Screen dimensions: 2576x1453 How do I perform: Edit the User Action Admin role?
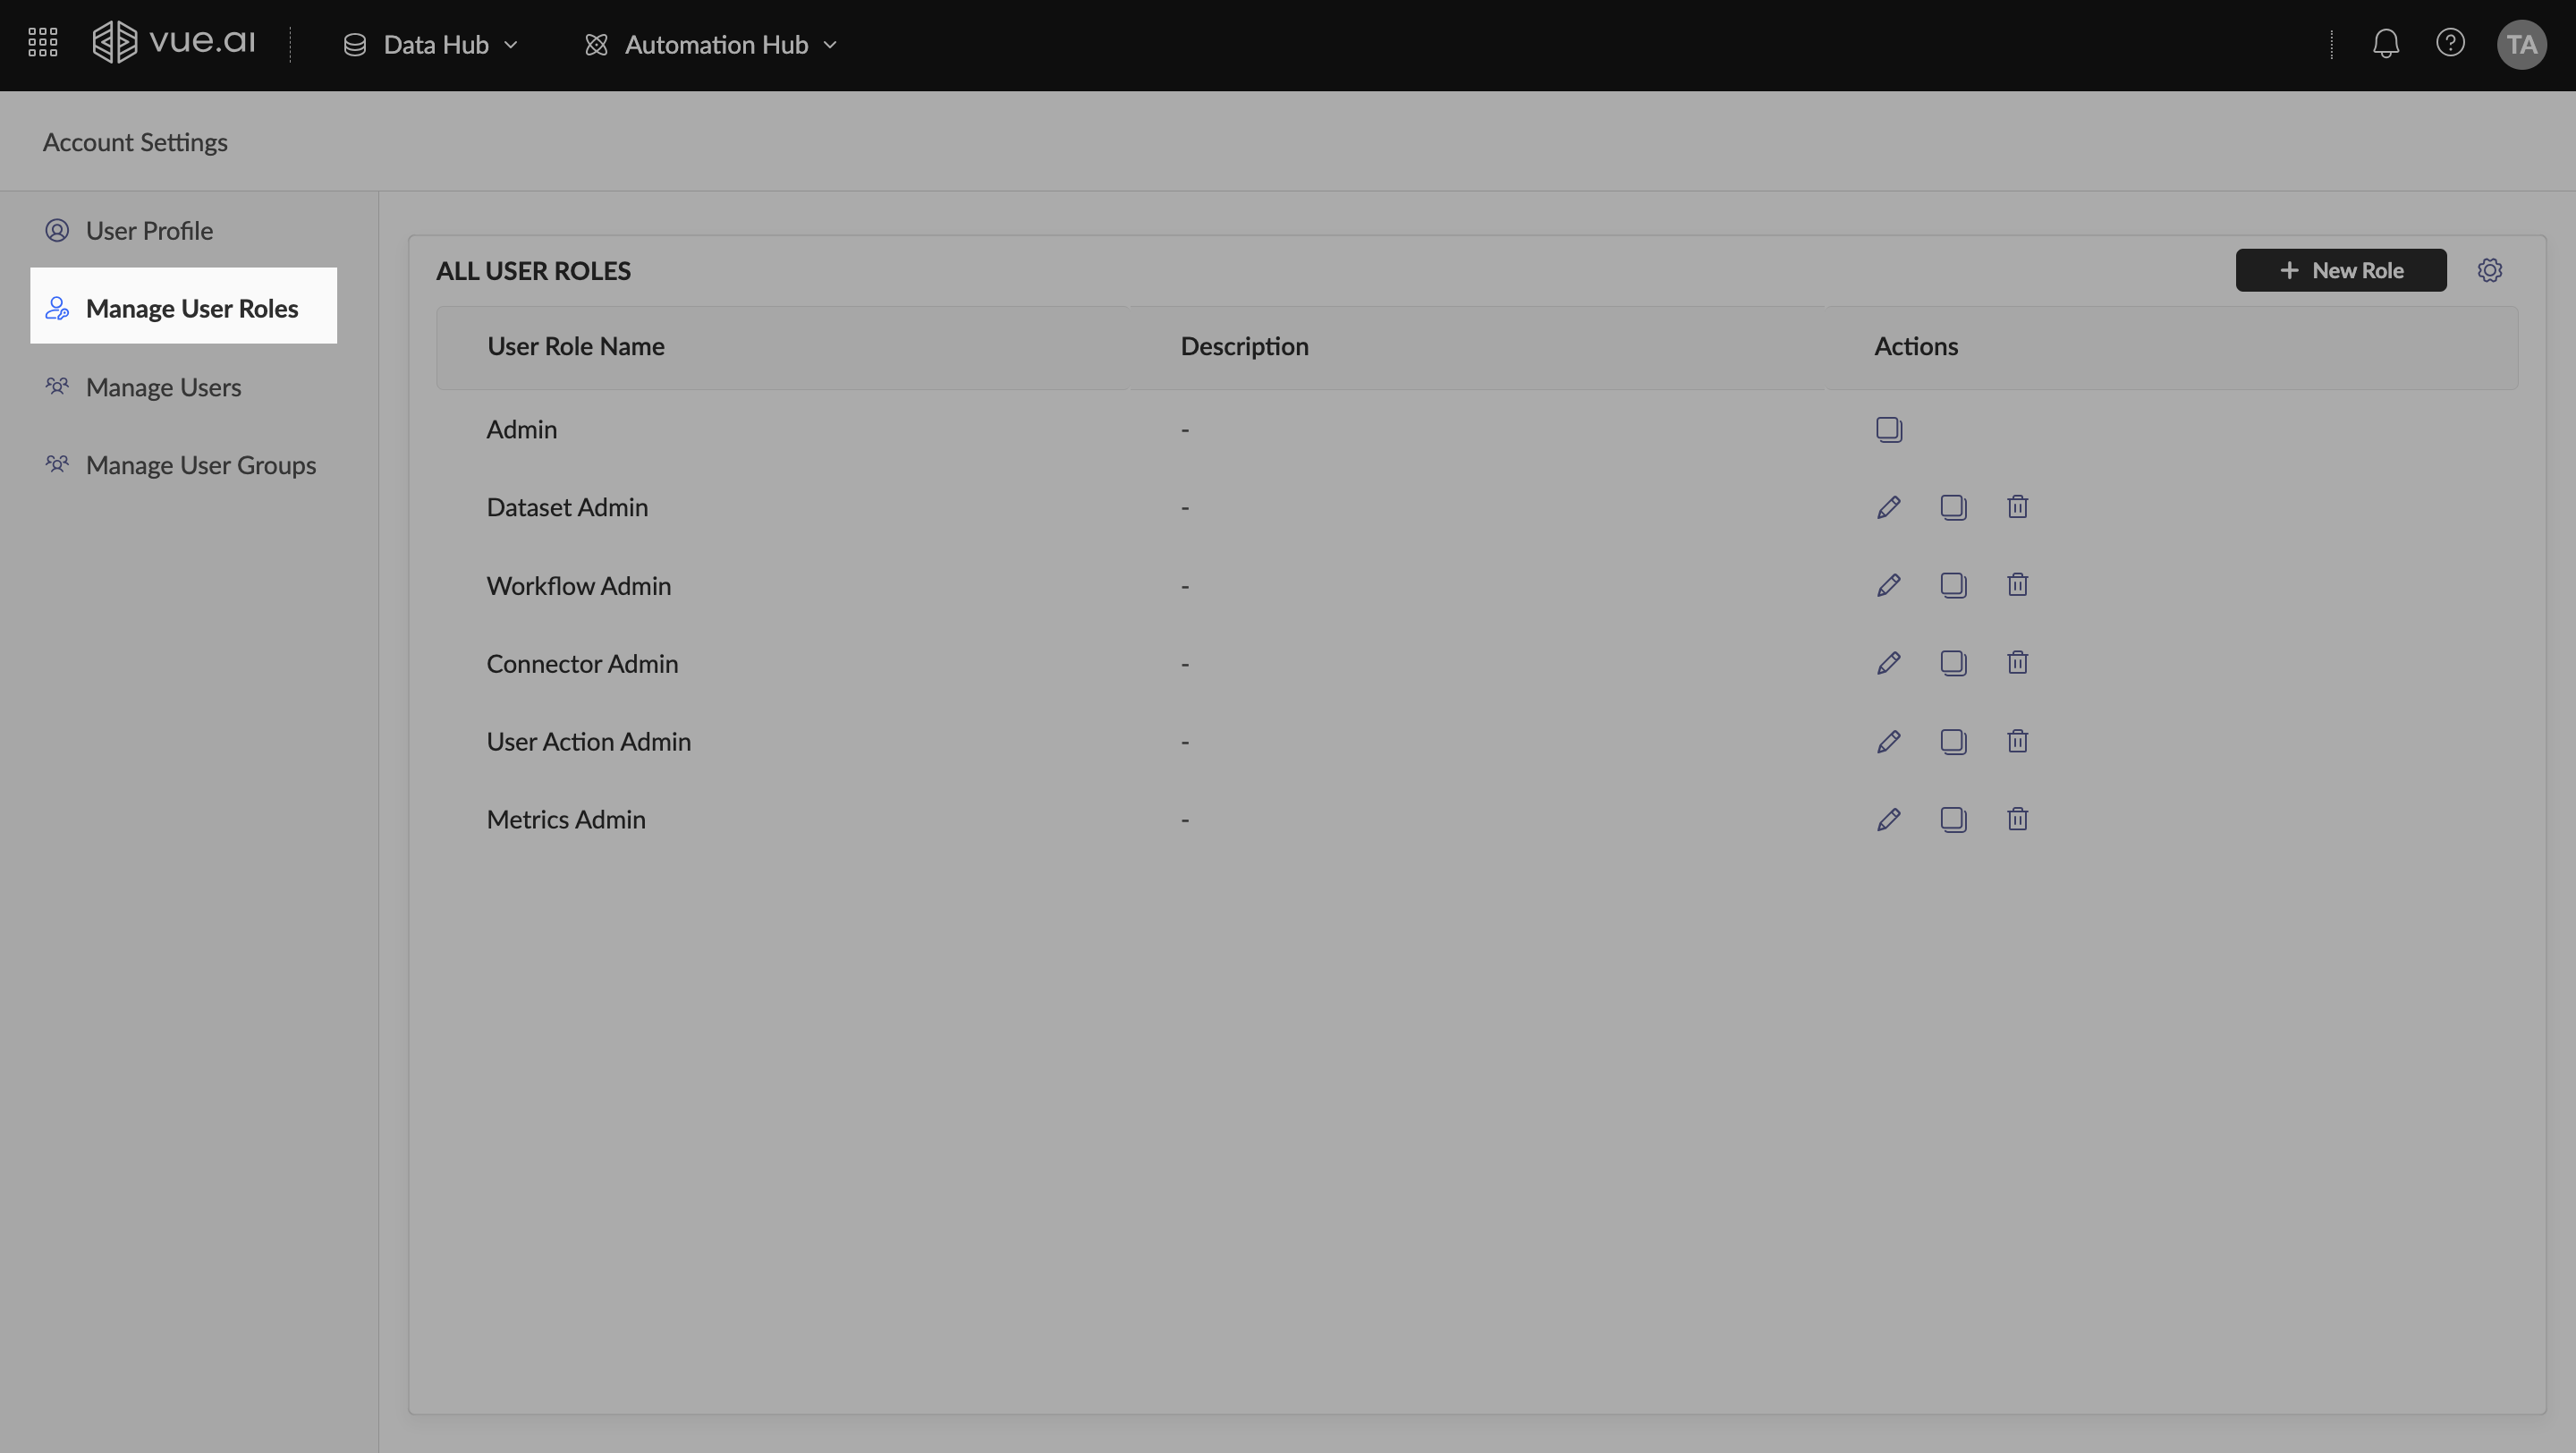1888,741
